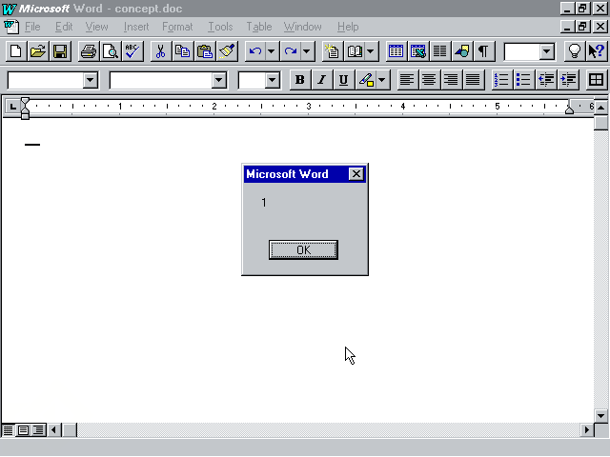
Task: Open the Drawing shapes icon
Action: [x=461, y=51]
